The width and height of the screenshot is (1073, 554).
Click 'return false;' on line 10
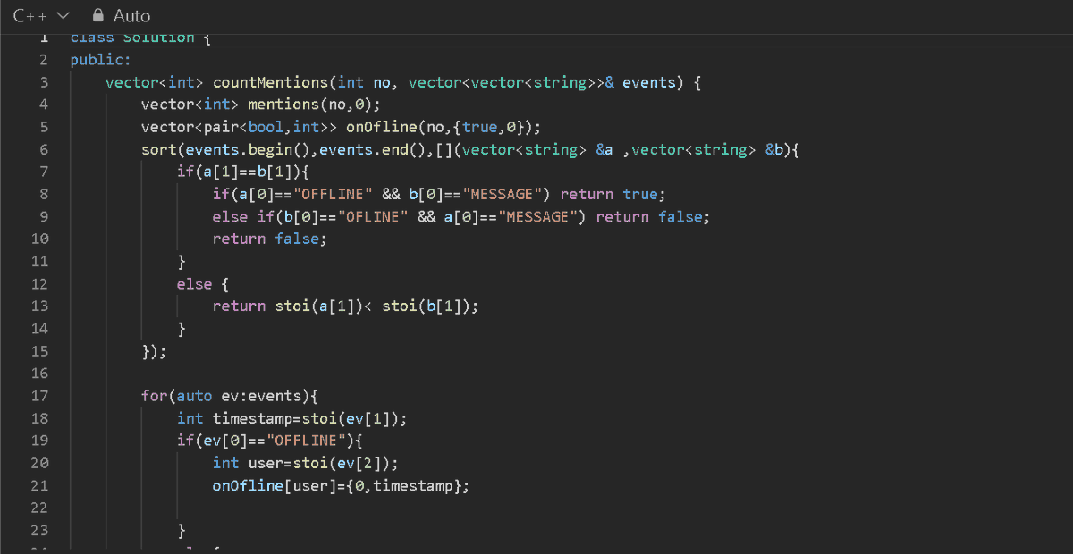point(270,239)
